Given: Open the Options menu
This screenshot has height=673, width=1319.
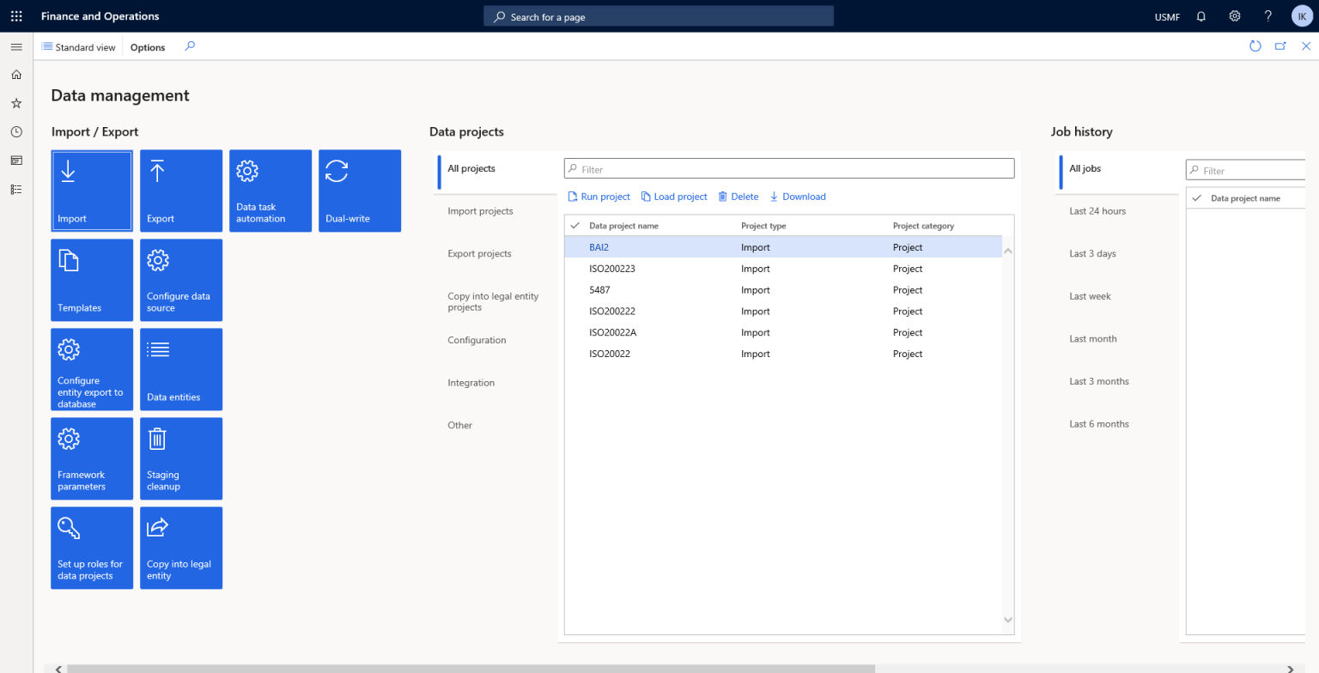Looking at the screenshot, I should (146, 46).
